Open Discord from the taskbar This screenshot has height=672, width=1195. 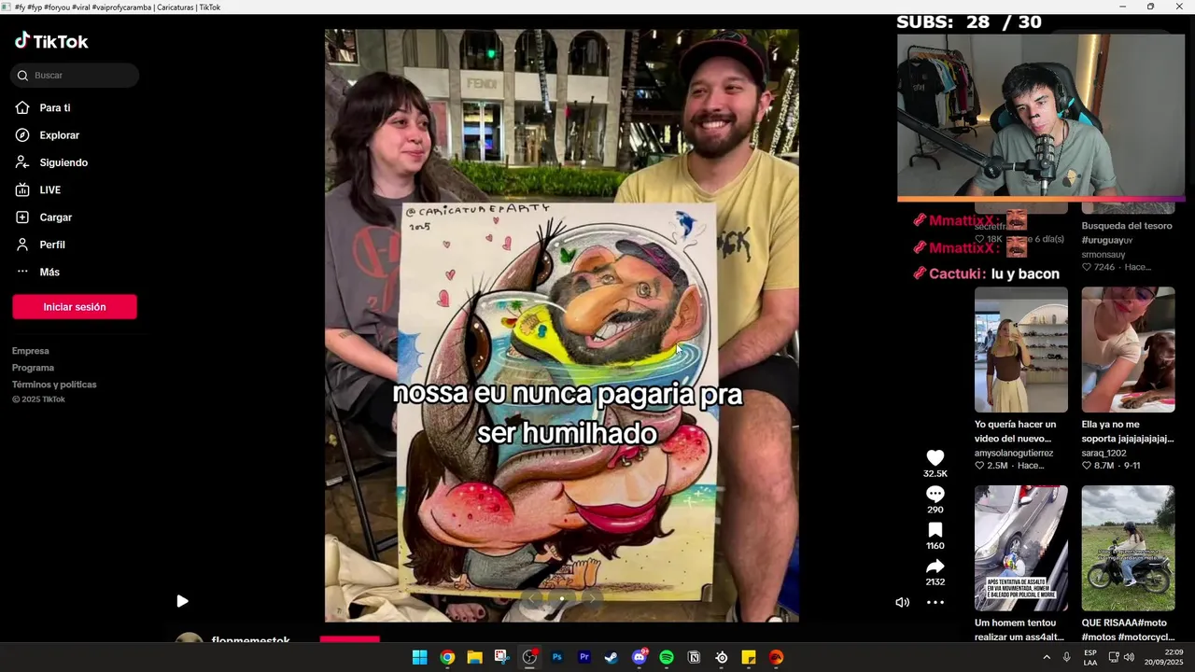640,657
